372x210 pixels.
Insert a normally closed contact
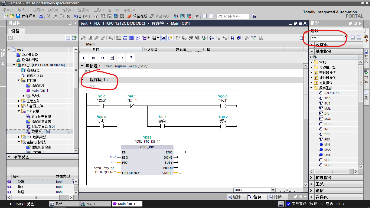click(x=94, y=58)
